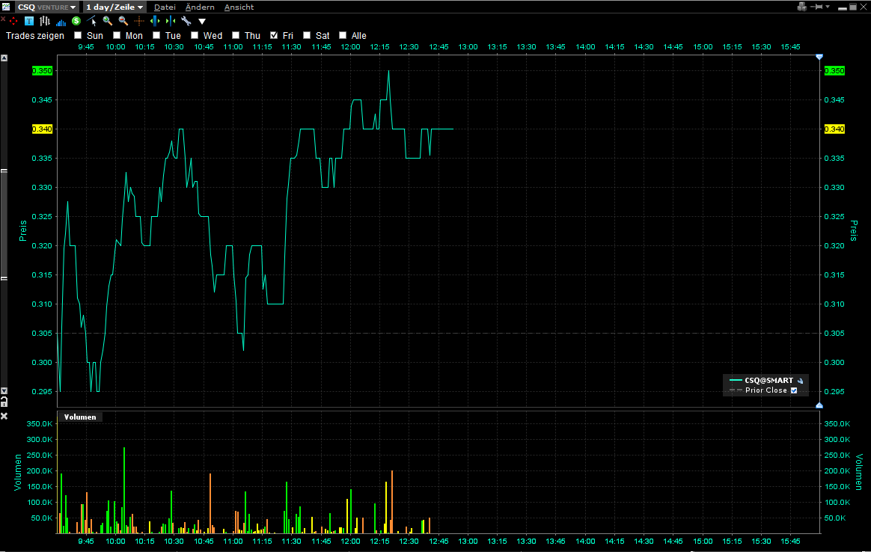Click the blue volume histogram icon
Screen dimensions: 871x552
tap(61, 21)
